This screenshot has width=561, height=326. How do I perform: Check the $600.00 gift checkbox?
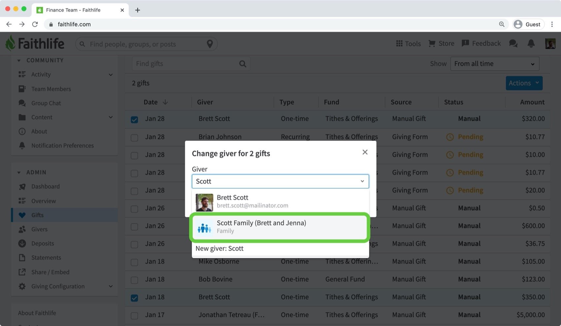134,227
